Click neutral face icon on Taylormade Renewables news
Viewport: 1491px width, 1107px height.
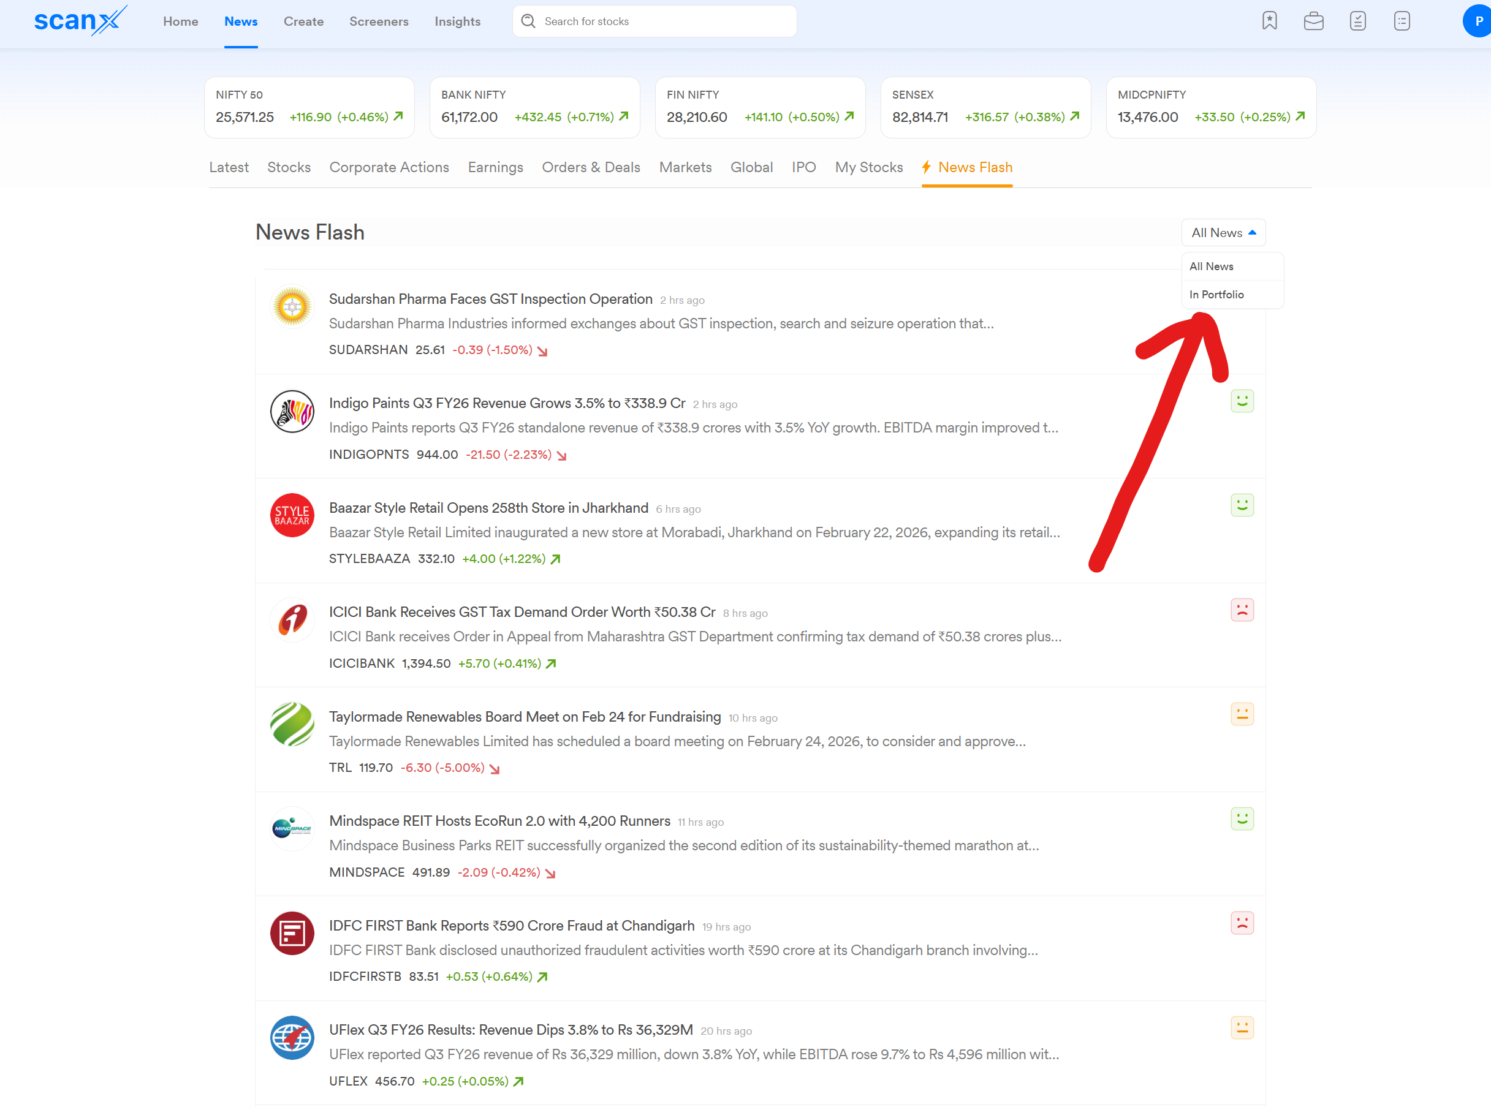(x=1242, y=714)
